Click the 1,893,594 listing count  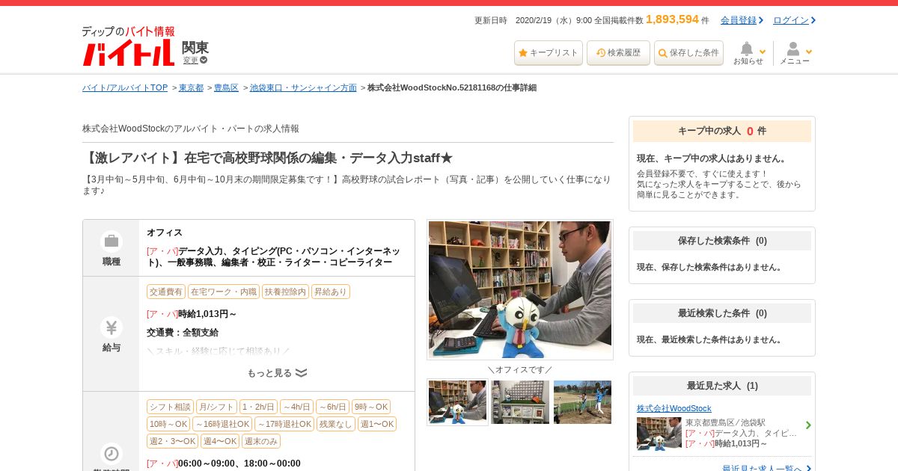point(672,19)
